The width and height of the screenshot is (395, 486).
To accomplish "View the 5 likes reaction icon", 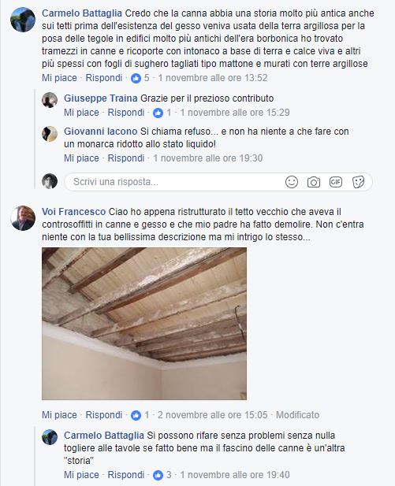I will click(x=136, y=78).
